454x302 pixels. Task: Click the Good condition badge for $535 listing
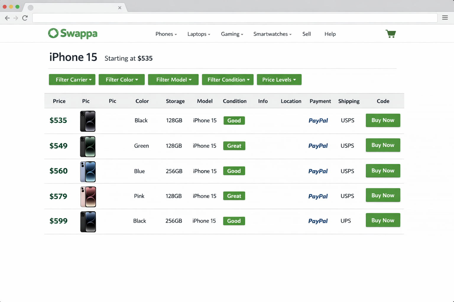click(234, 120)
